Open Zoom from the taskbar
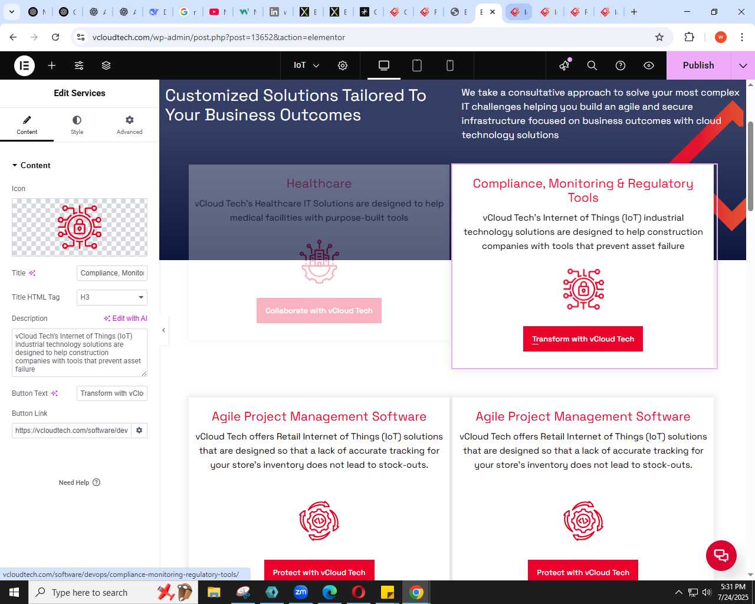 301,592
